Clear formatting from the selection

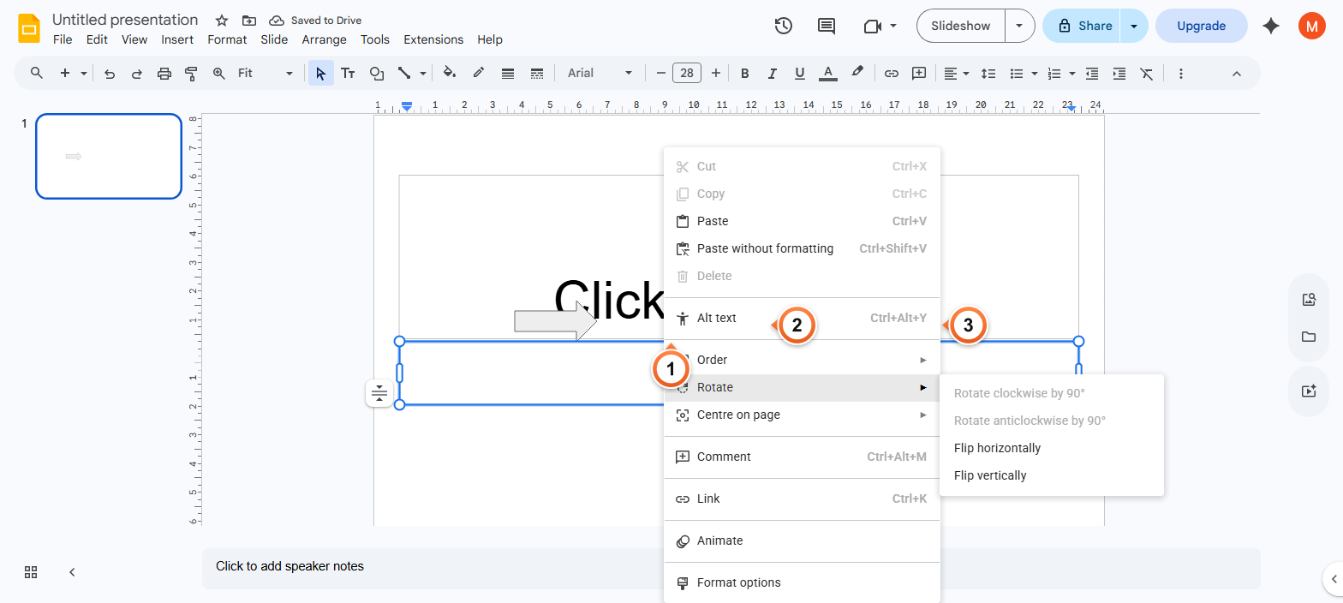[1147, 74]
